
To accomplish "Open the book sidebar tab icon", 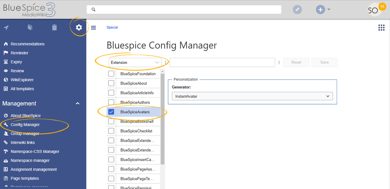I will 30,27.
